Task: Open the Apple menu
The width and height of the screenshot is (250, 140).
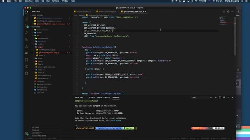Action: click(x=3, y=1)
